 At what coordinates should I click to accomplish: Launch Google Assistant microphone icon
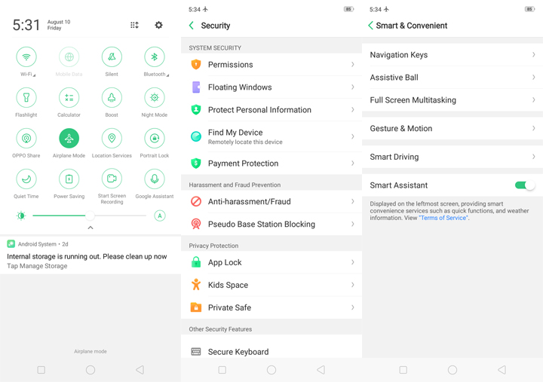(x=155, y=179)
